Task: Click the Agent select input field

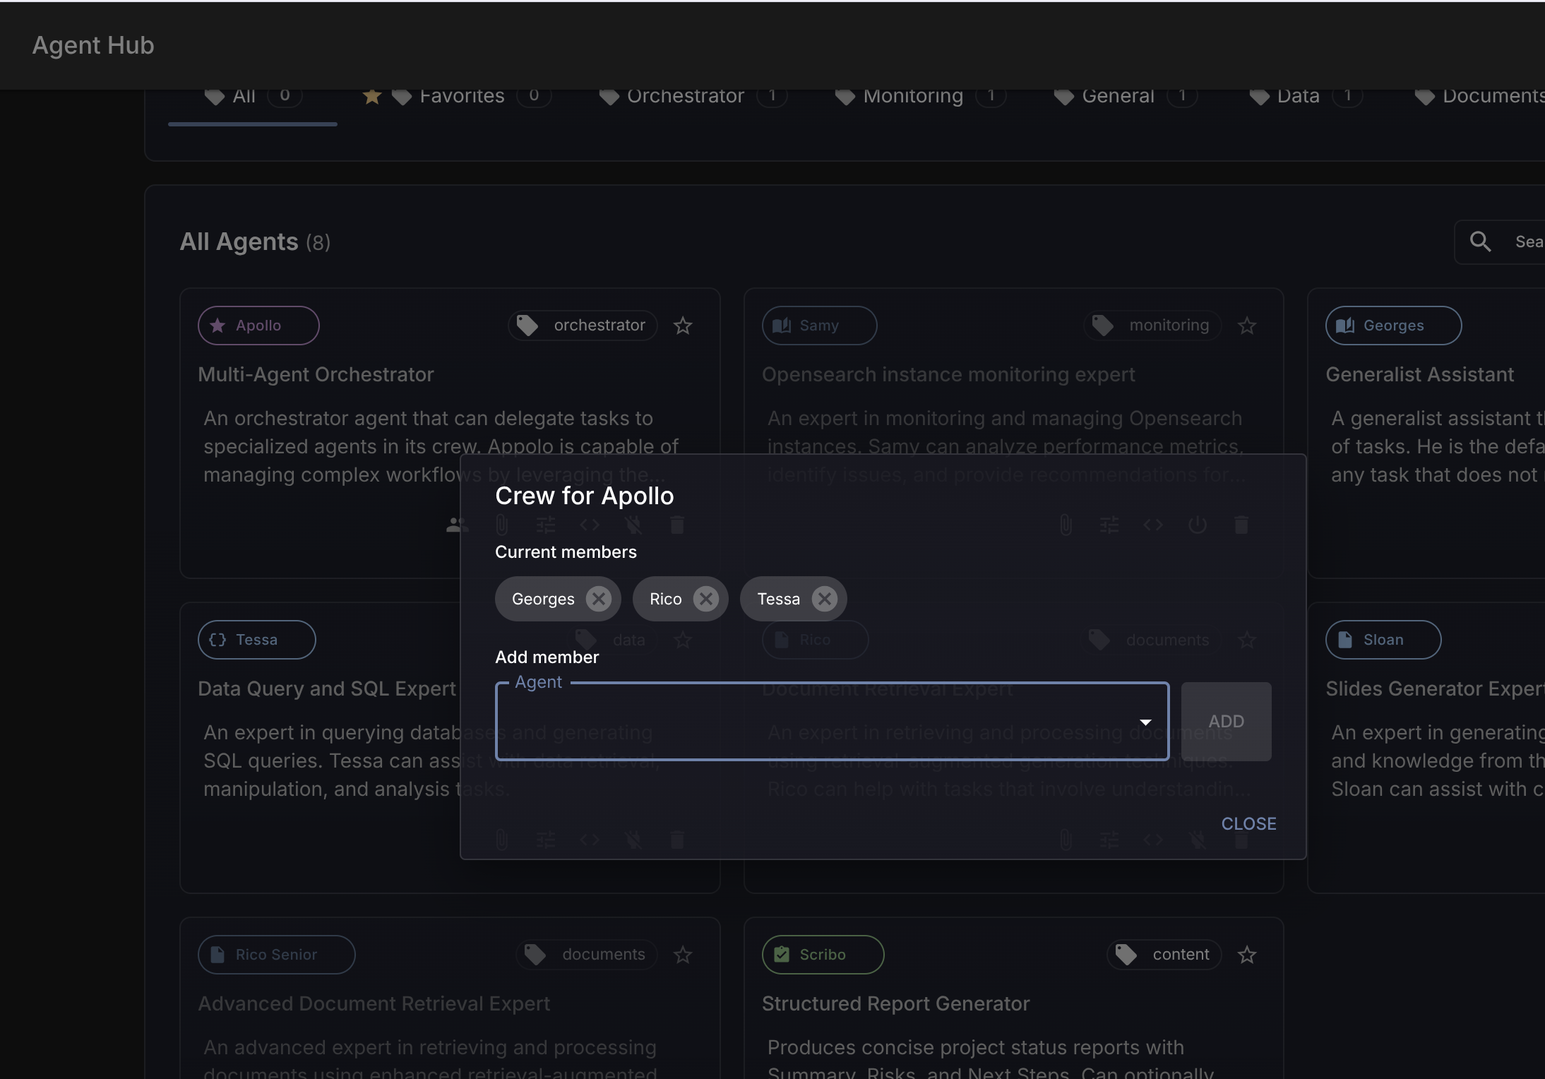Action: pos(812,722)
